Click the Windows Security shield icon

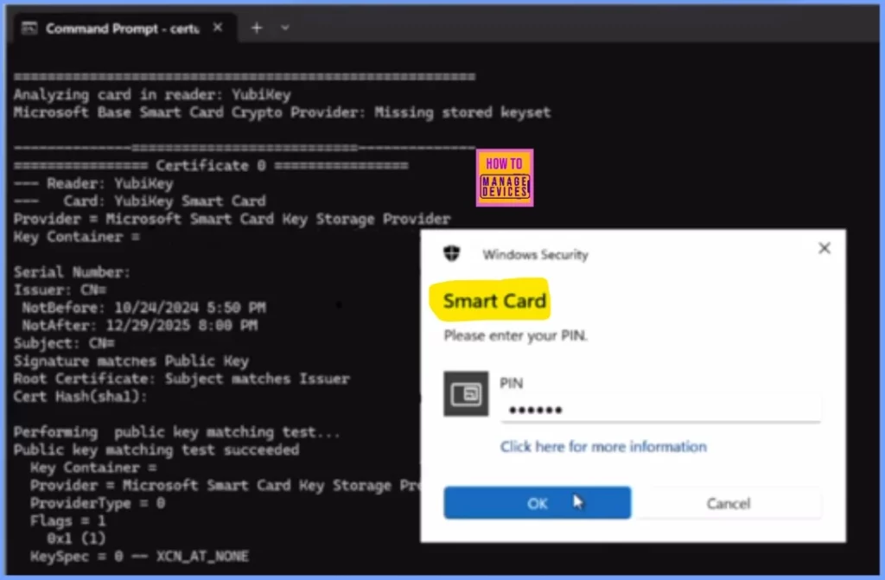[451, 253]
